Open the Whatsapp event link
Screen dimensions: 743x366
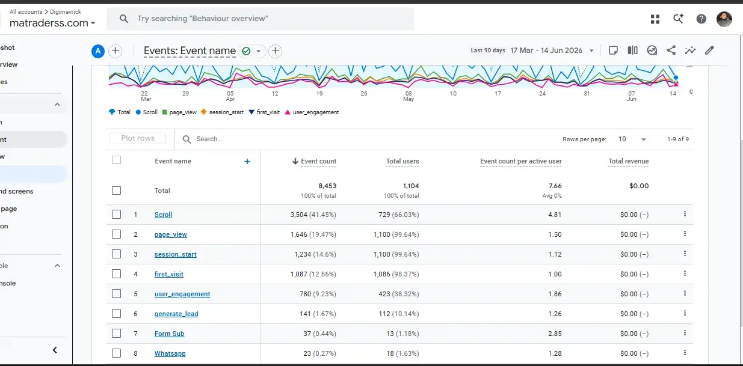pyautogui.click(x=170, y=353)
